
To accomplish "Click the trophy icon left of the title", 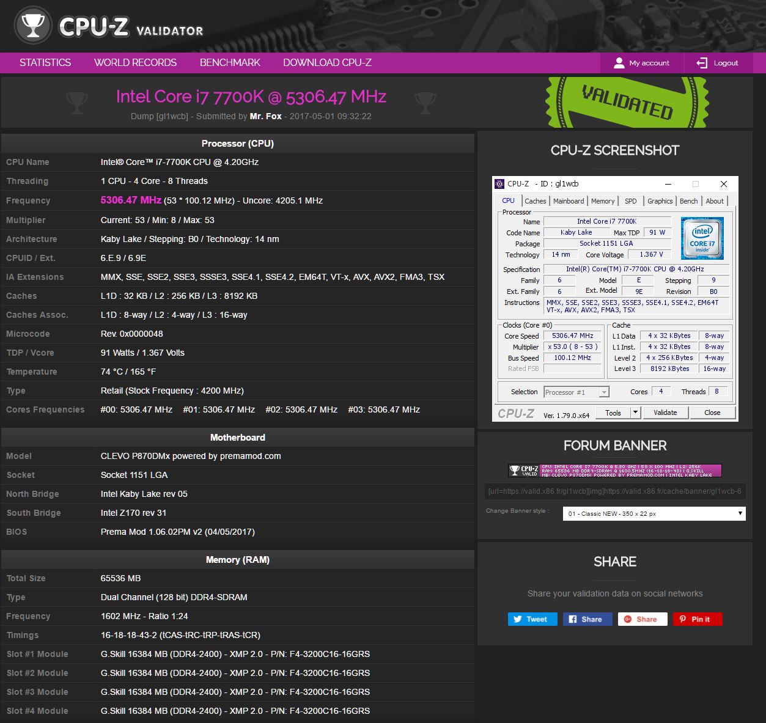I will 77,103.
